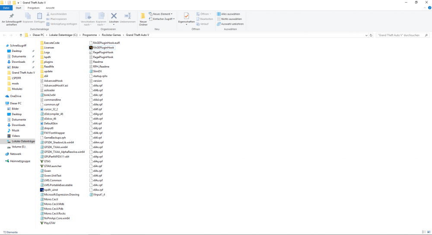This screenshot has height=235, width=432.
Task: Open Musik under Dieser PC
Action: [13, 131]
